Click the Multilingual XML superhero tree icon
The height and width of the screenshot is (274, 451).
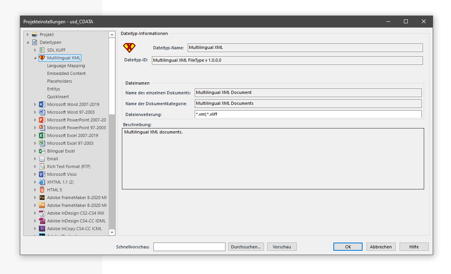pyautogui.click(x=42, y=58)
